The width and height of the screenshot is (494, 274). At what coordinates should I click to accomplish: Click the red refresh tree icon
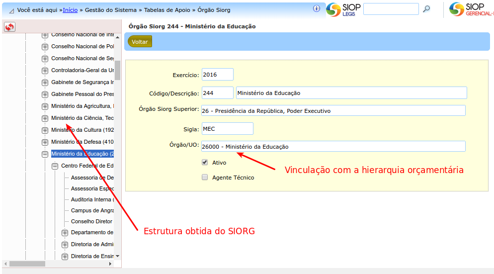(9, 27)
